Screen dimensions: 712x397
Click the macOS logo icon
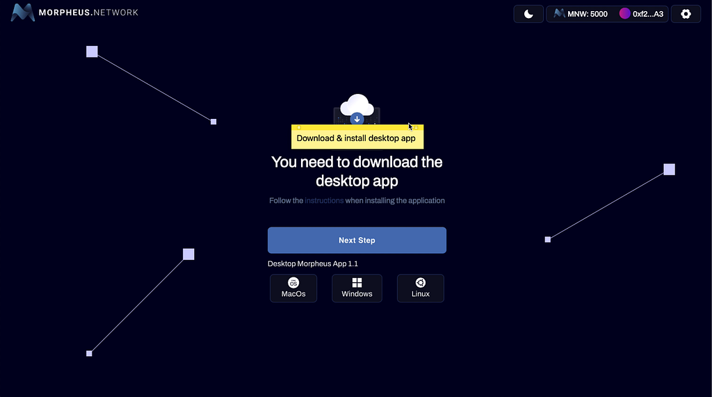pos(293,282)
